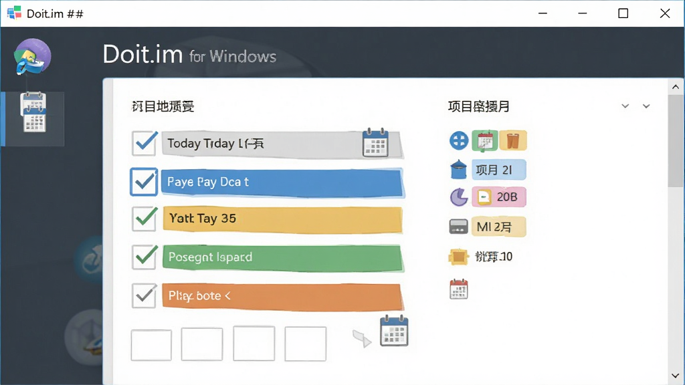Toggle checkbox for Paye Pay Dca t
This screenshot has height=385, width=685.
click(x=144, y=182)
